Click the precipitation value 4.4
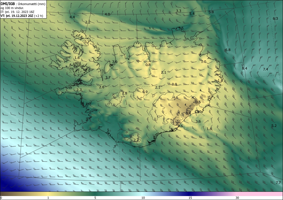Viewport: 283px width, 200px height. 72,17
